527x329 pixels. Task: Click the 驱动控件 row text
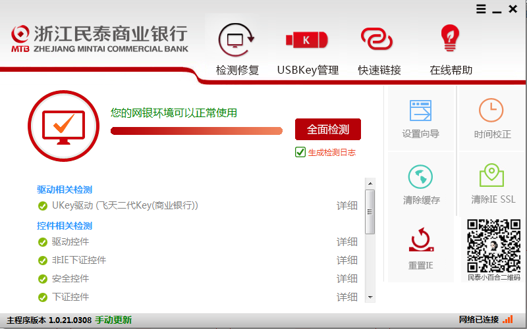tap(70, 241)
